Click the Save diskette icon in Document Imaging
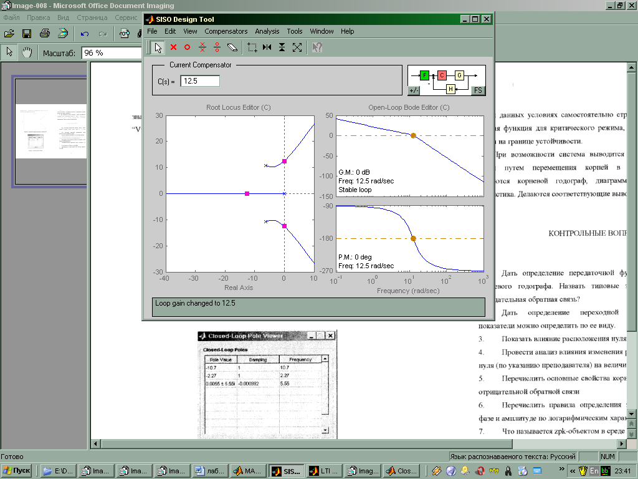This screenshot has height=479, width=638. tap(27, 34)
